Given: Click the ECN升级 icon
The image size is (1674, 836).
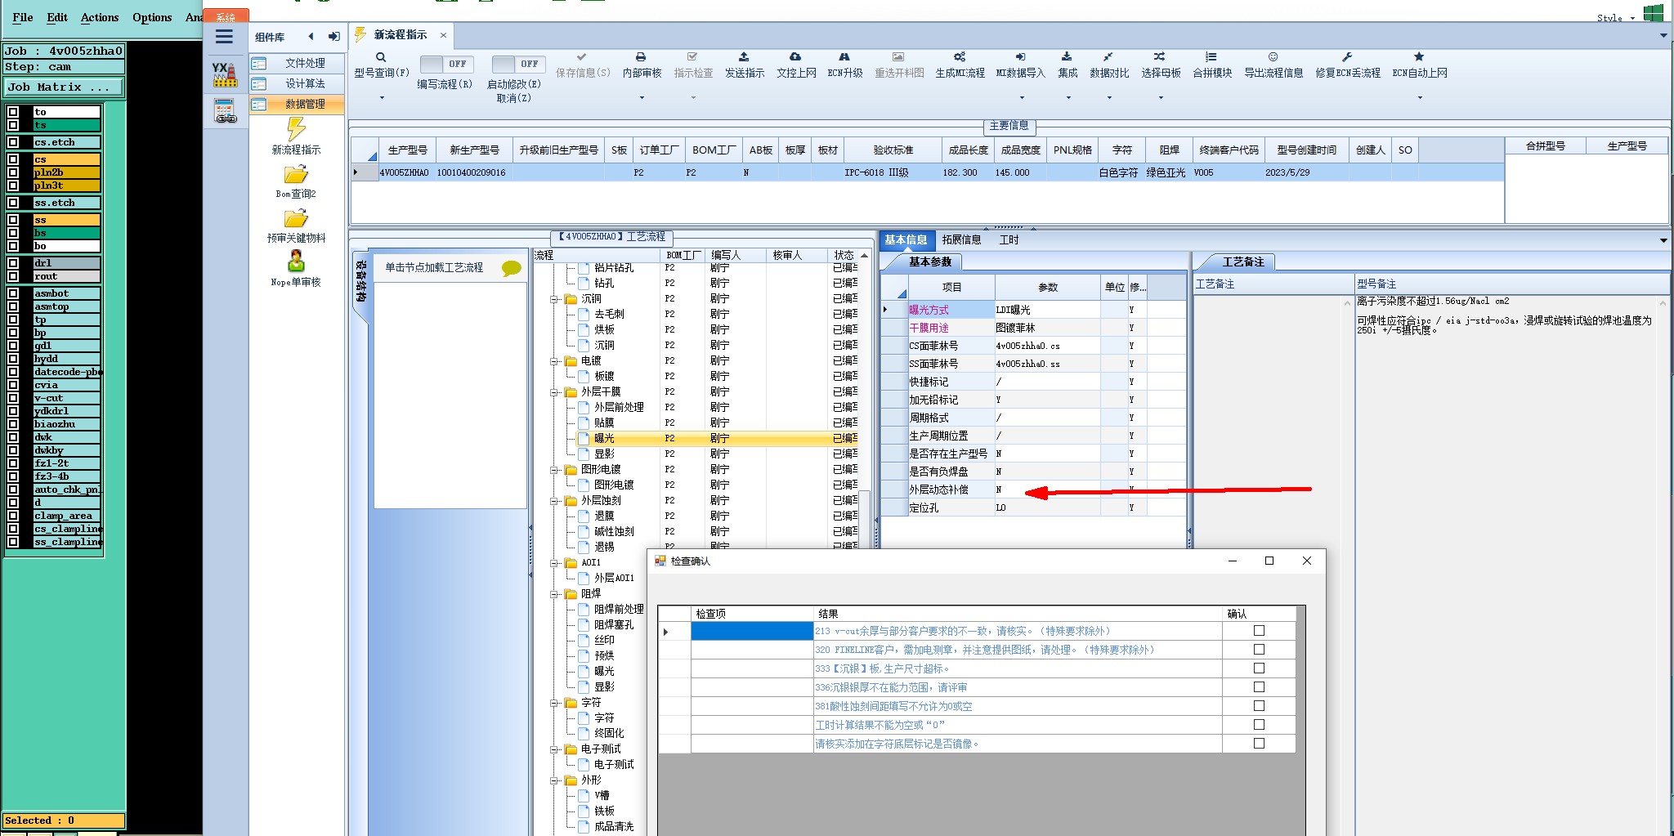Looking at the screenshot, I should pyautogui.click(x=844, y=57).
